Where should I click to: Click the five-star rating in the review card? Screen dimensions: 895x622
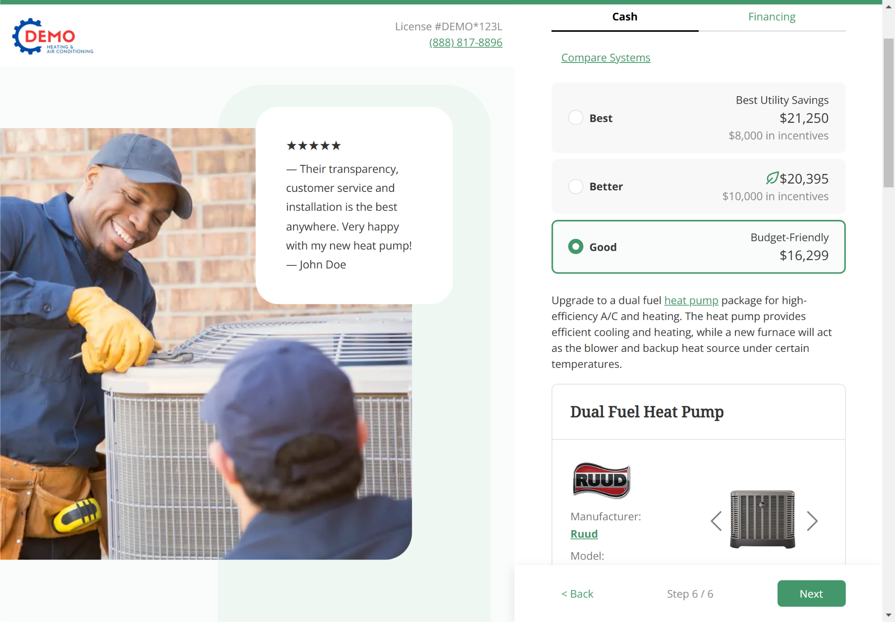pos(313,146)
